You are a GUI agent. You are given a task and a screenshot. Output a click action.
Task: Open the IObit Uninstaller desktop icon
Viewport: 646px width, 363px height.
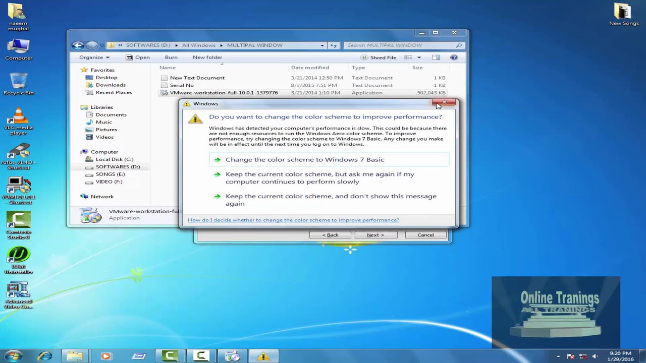pos(19,260)
